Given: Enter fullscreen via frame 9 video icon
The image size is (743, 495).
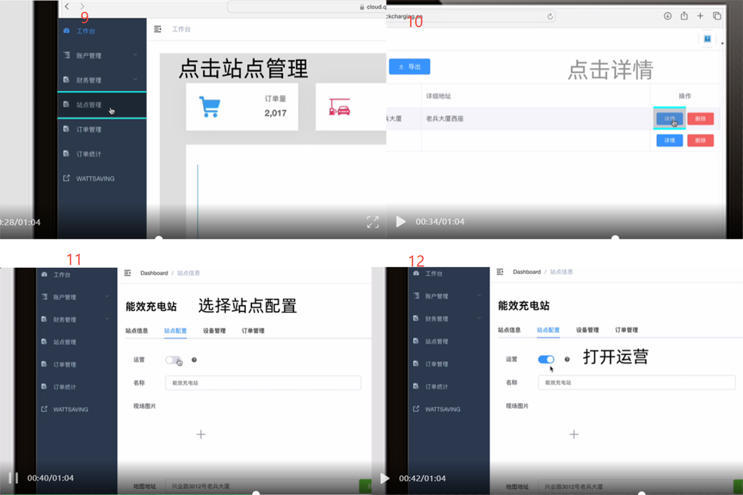Looking at the screenshot, I should (x=372, y=222).
